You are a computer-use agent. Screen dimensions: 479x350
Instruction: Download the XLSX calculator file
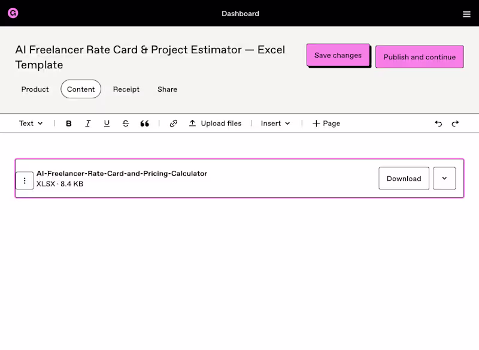404,178
